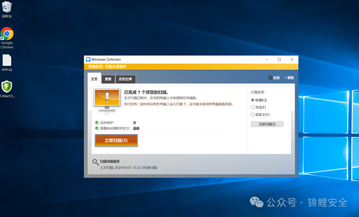Click the definitions status value 最新
Viewport: 359px width, 217px height.
(136, 129)
